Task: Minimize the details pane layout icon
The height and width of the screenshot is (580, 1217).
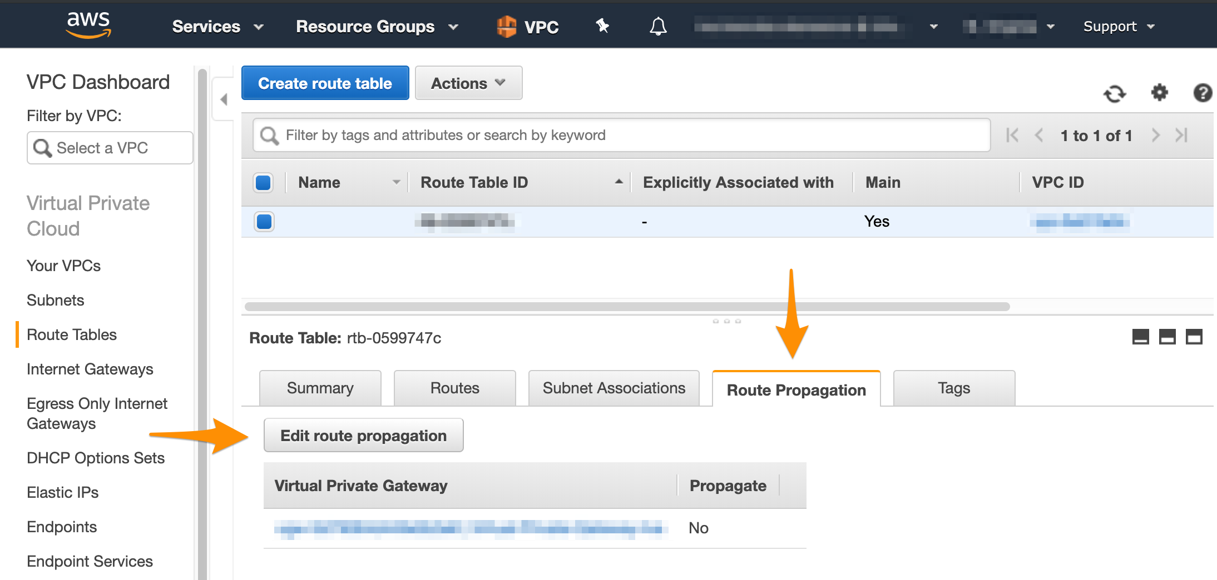Action: pos(1140,337)
